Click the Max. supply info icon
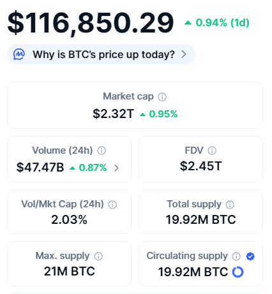The image size is (272, 294). tap(98, 256)
